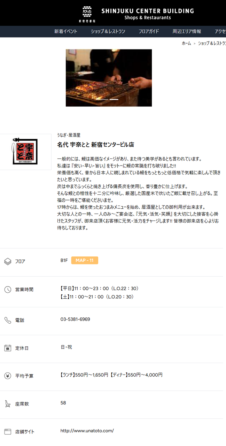Select the first carousel slide indicator
The image size is (226, 446).
tap(103, 99)
